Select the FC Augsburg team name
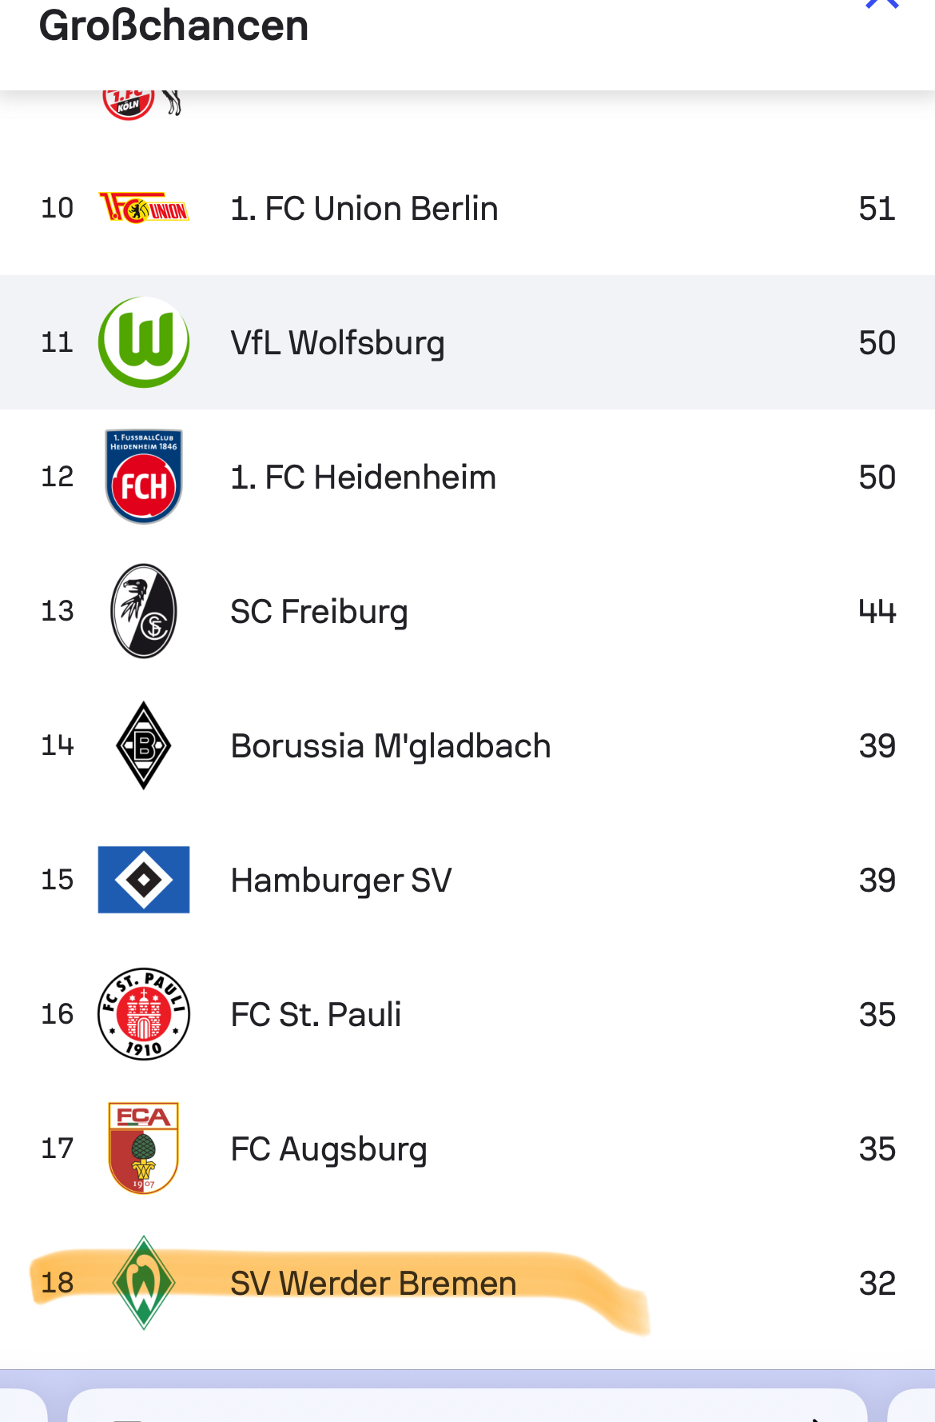Screen dimensions: 935x1422 pyautogui.click(x=328, y=1149)
